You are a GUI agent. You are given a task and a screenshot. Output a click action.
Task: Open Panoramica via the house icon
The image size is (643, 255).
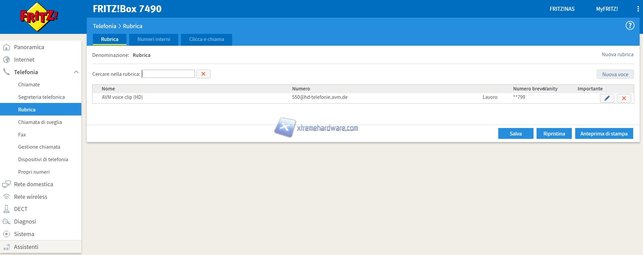(x=6, y=47)
